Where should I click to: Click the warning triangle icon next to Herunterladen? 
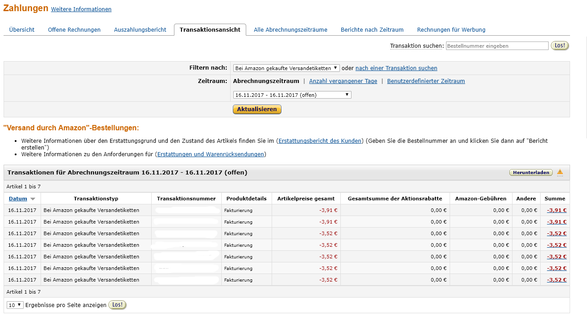pyautogui.click(x=560, y=172)
